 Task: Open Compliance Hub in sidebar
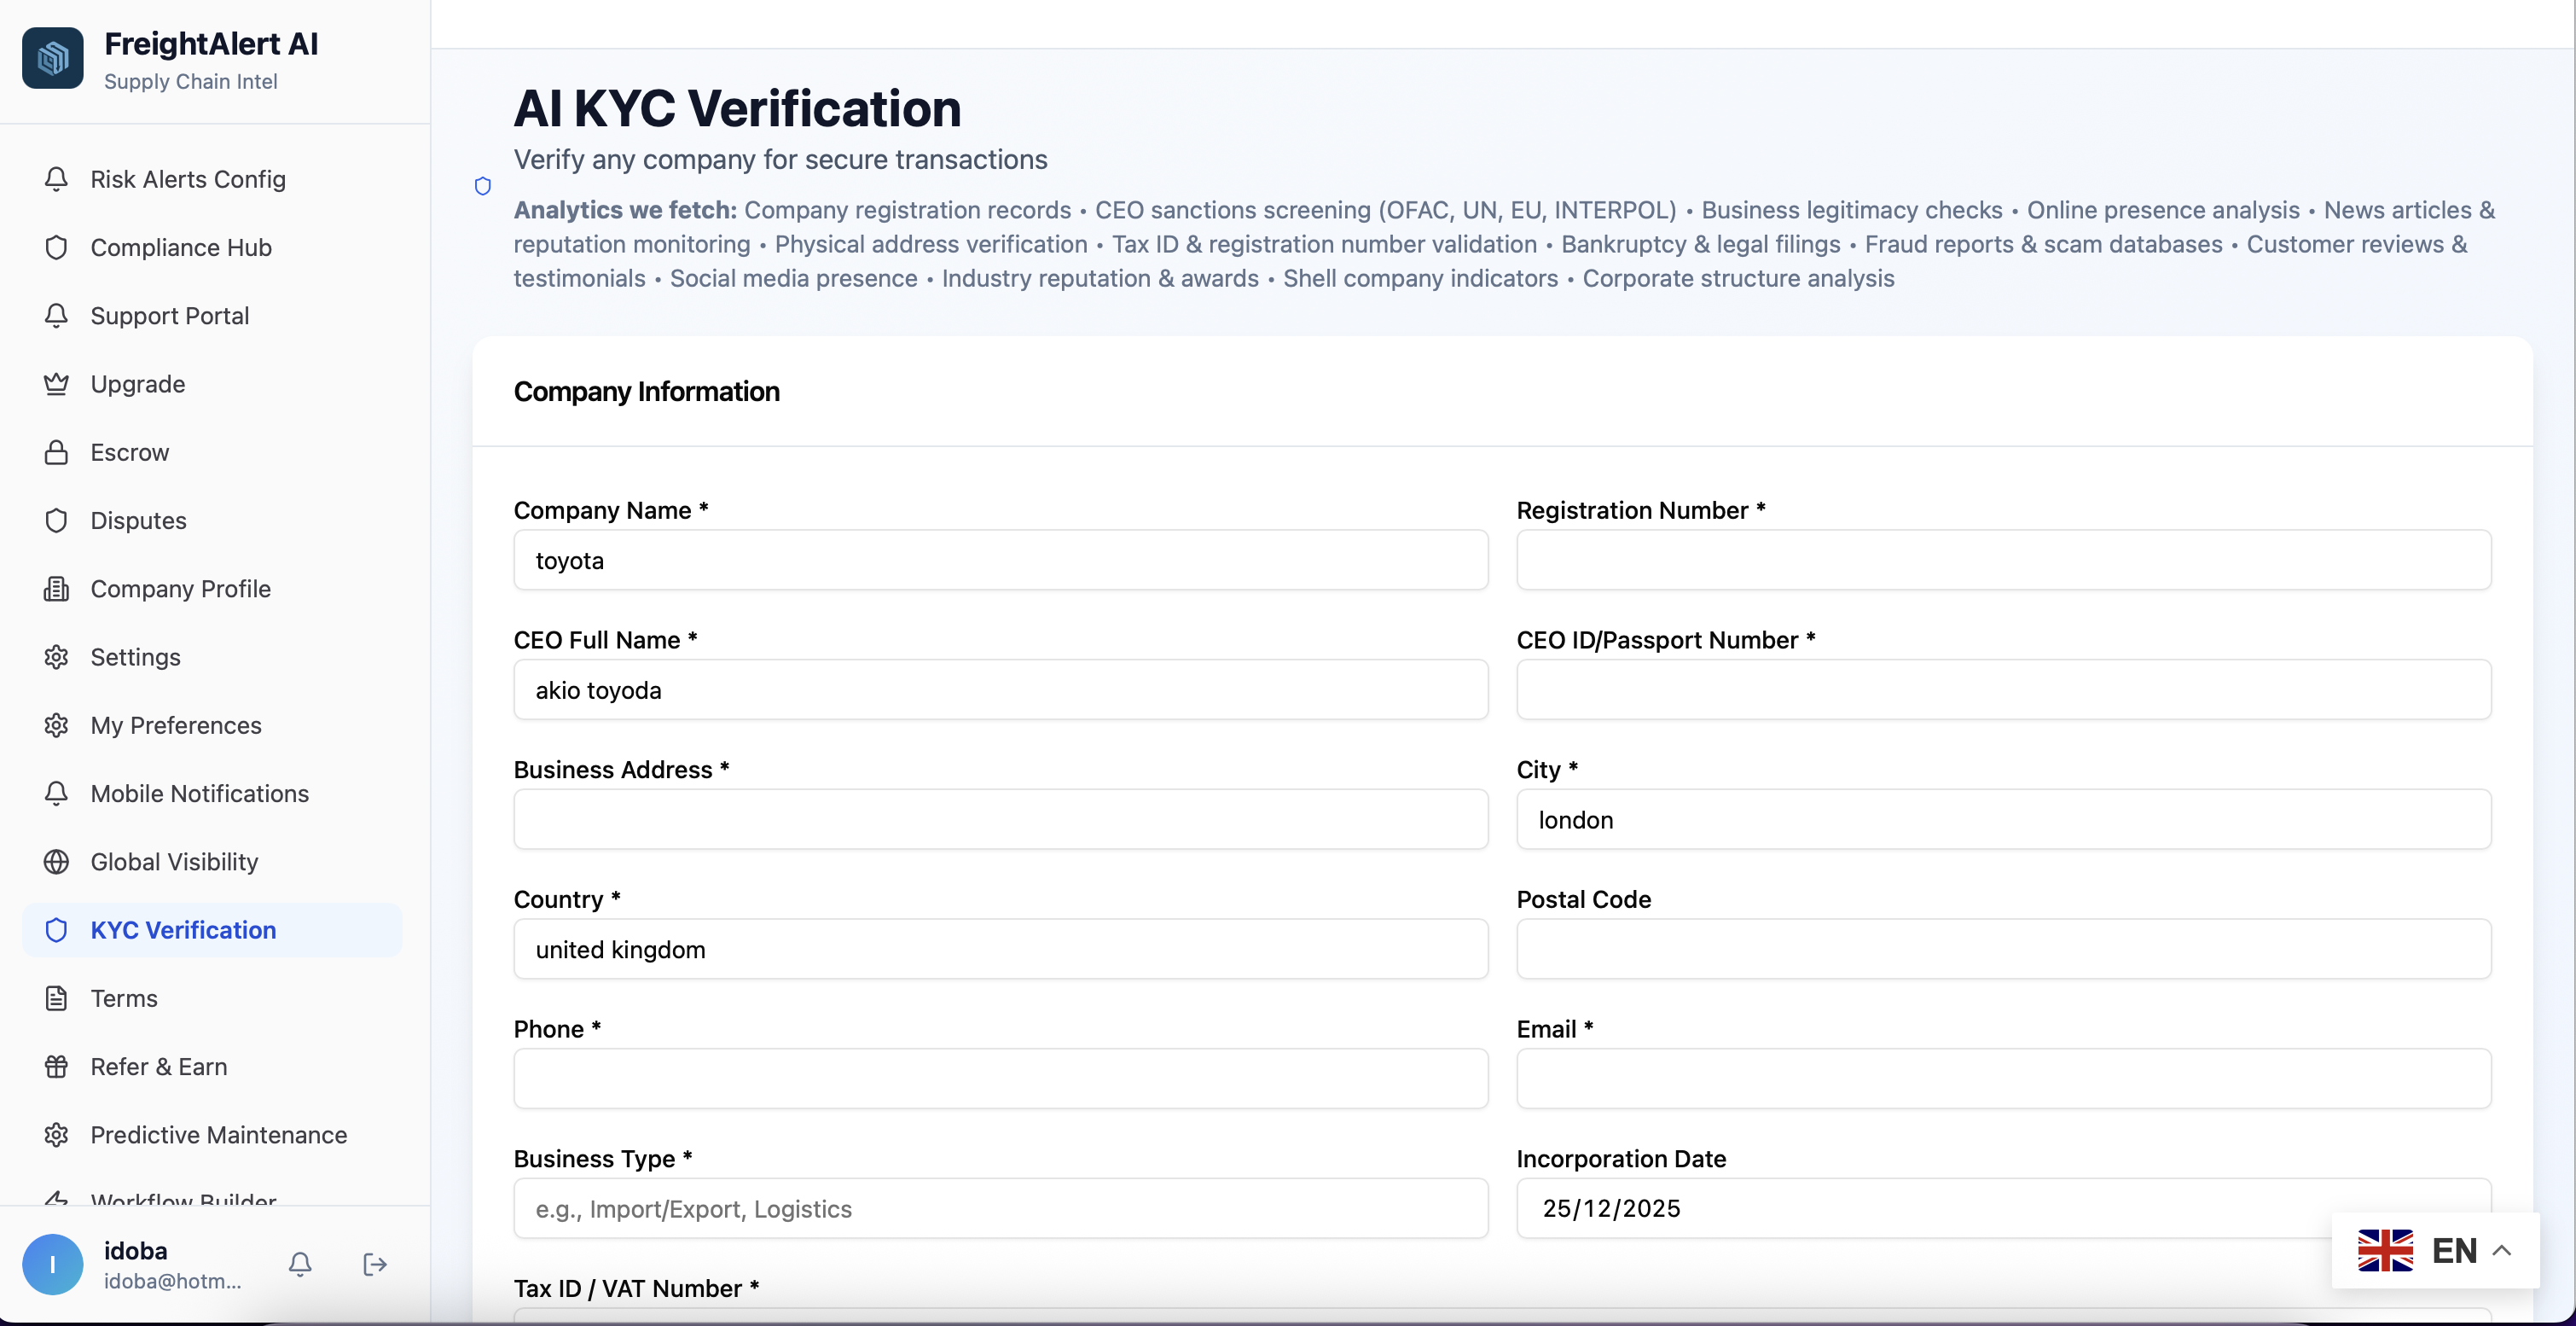[x=181, y=248]
